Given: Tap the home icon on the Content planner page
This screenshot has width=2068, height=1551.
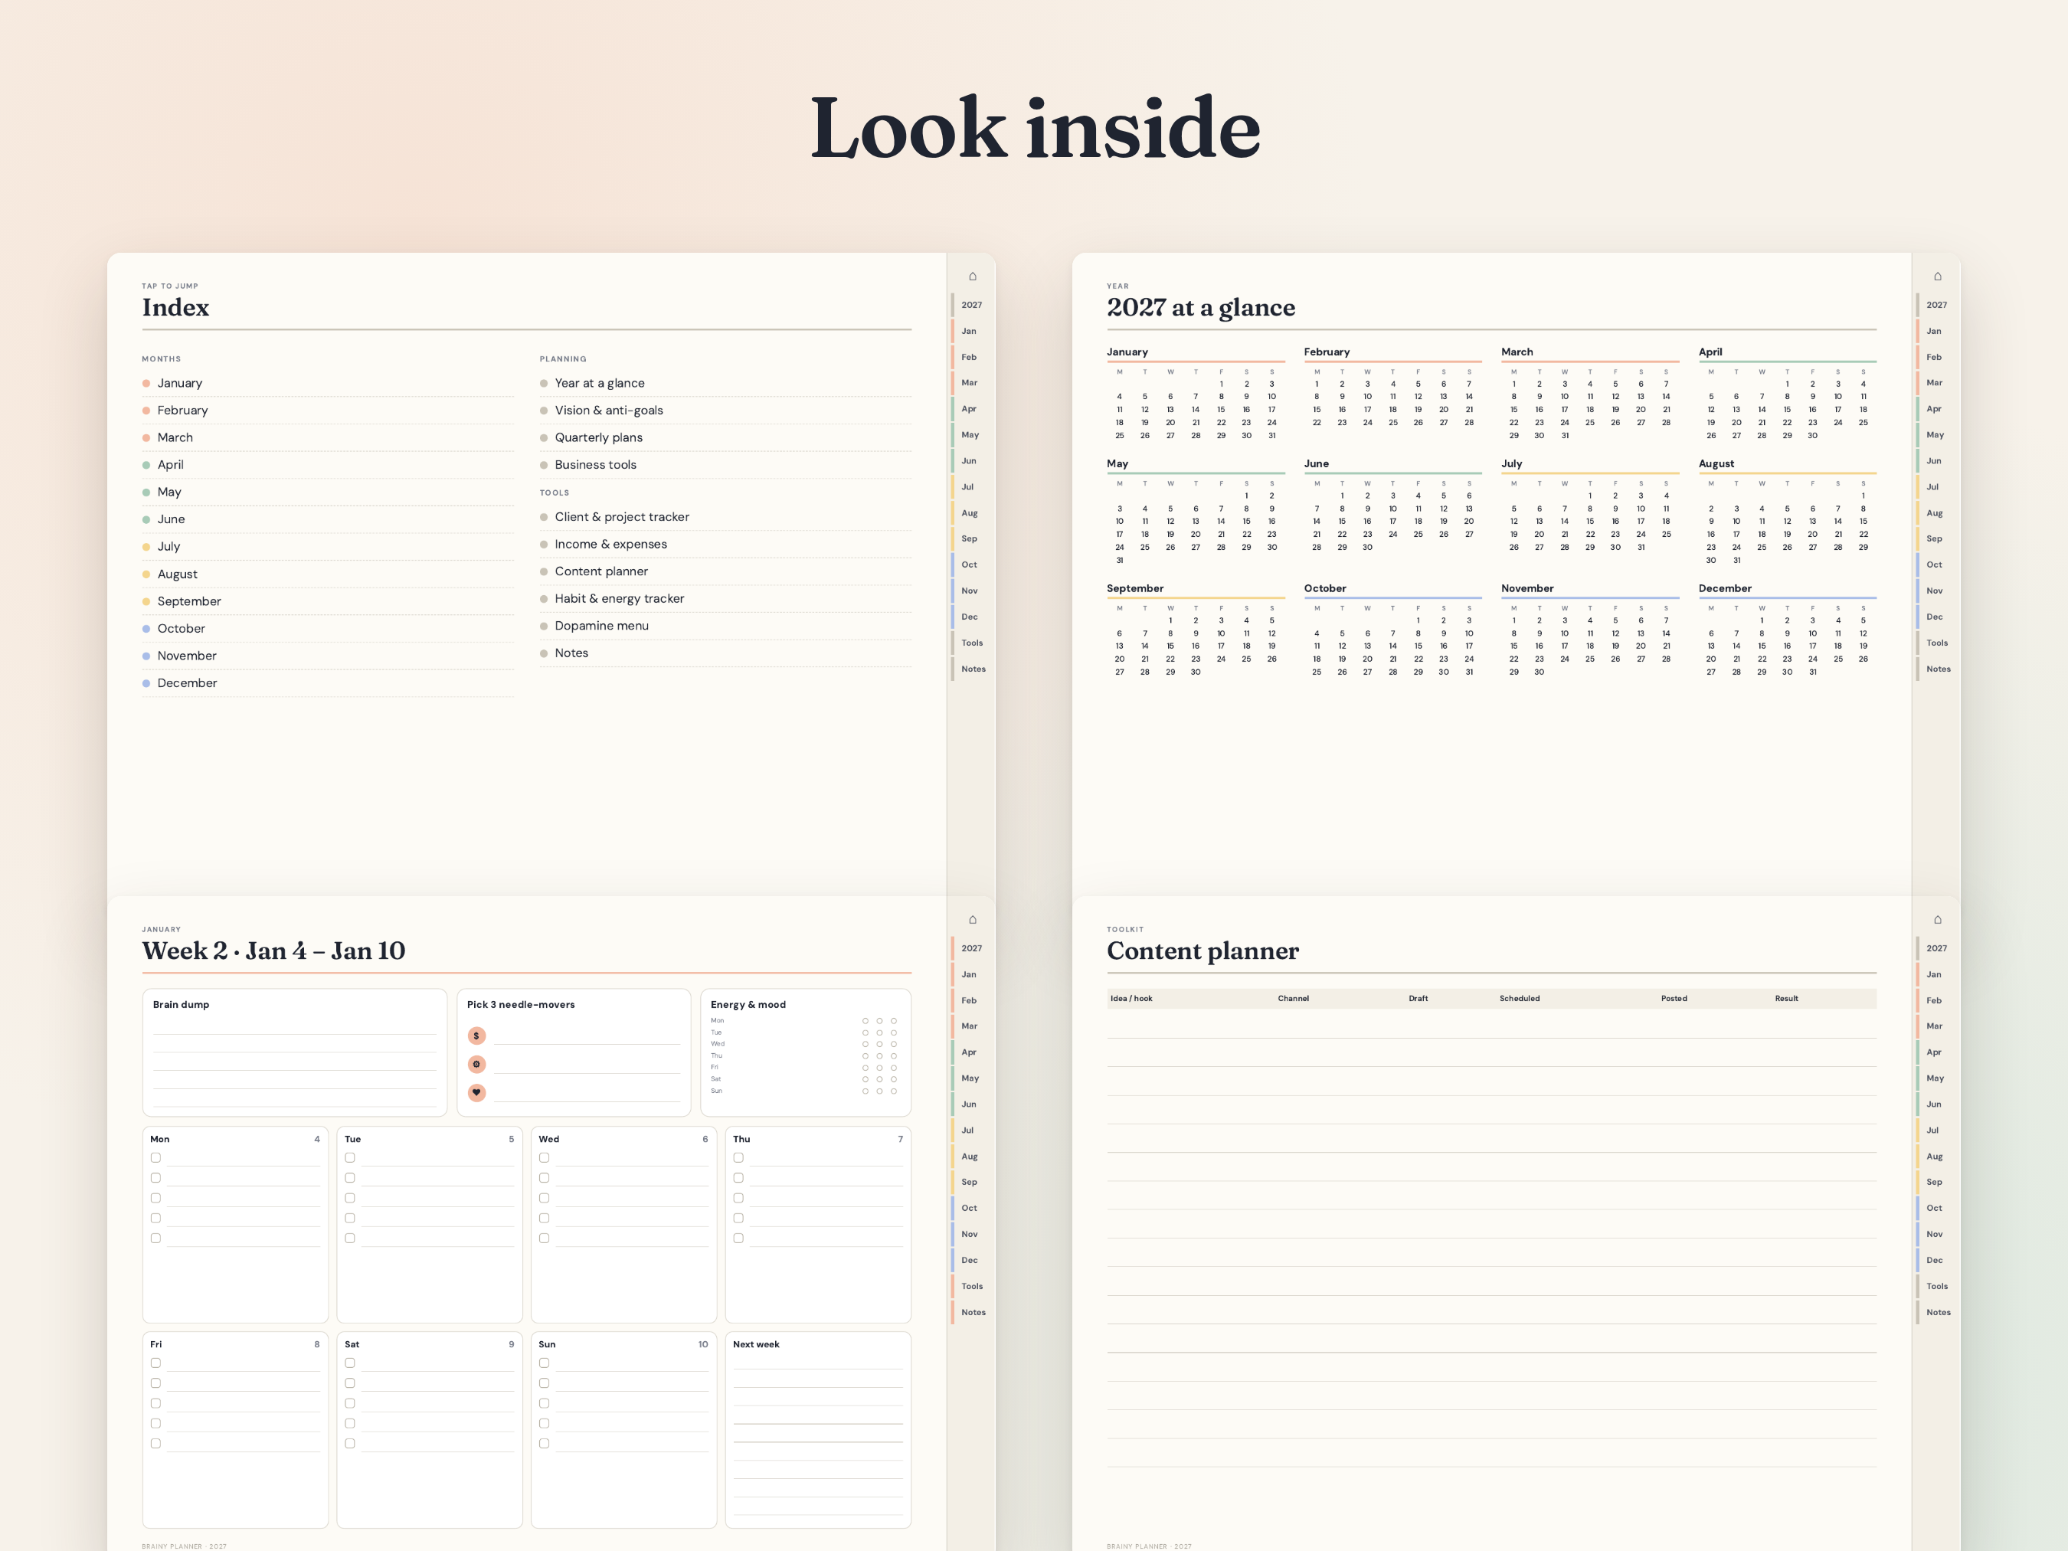Looking at the screenshot, I should (x=1937, y=920).
